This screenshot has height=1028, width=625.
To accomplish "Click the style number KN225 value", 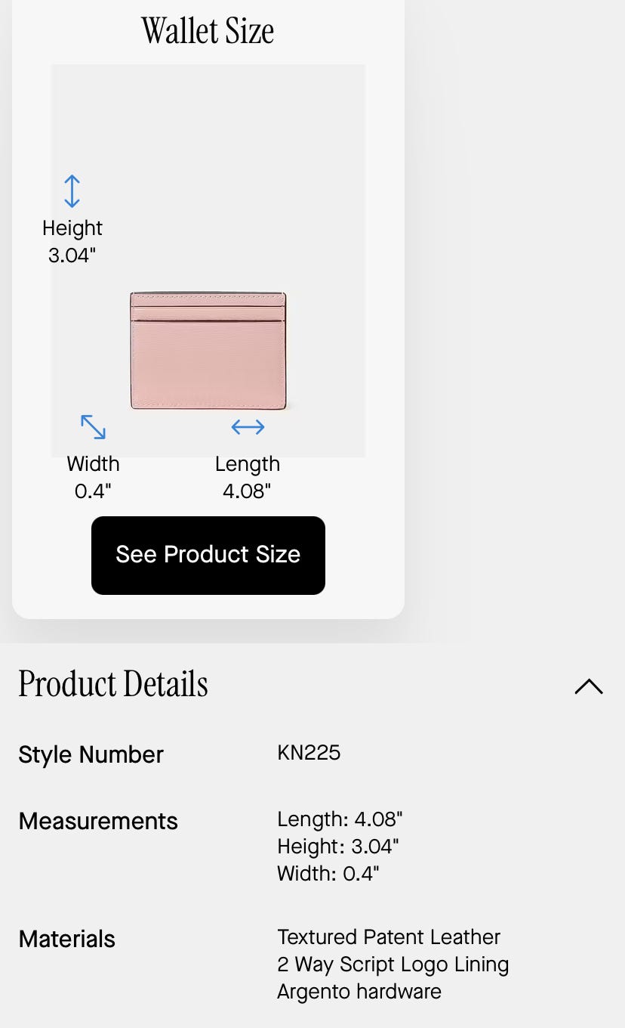I will click(x=309, y=753).
